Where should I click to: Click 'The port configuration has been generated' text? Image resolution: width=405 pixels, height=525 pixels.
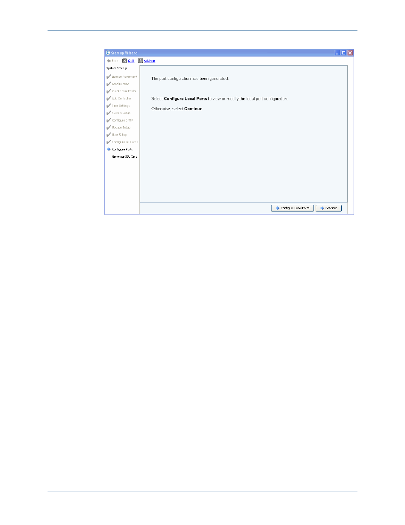point(190,79)
